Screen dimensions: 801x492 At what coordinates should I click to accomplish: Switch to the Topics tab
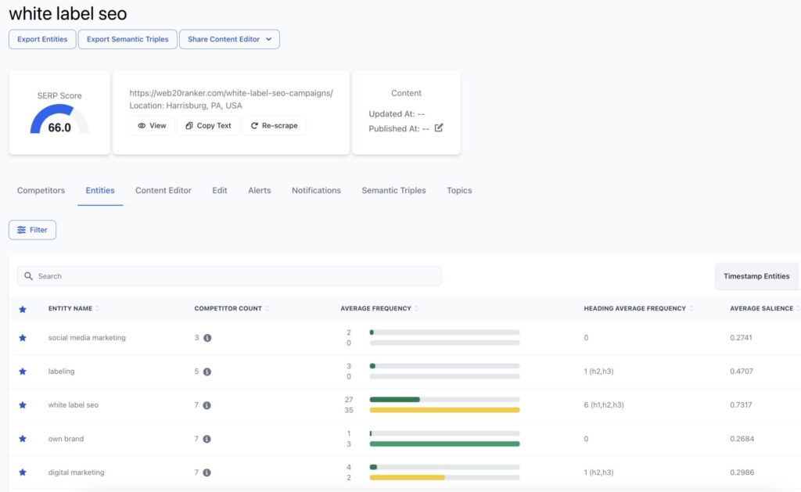coord(459,190)
